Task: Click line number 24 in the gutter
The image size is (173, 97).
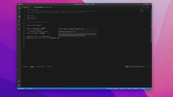Action: point(24,46)
